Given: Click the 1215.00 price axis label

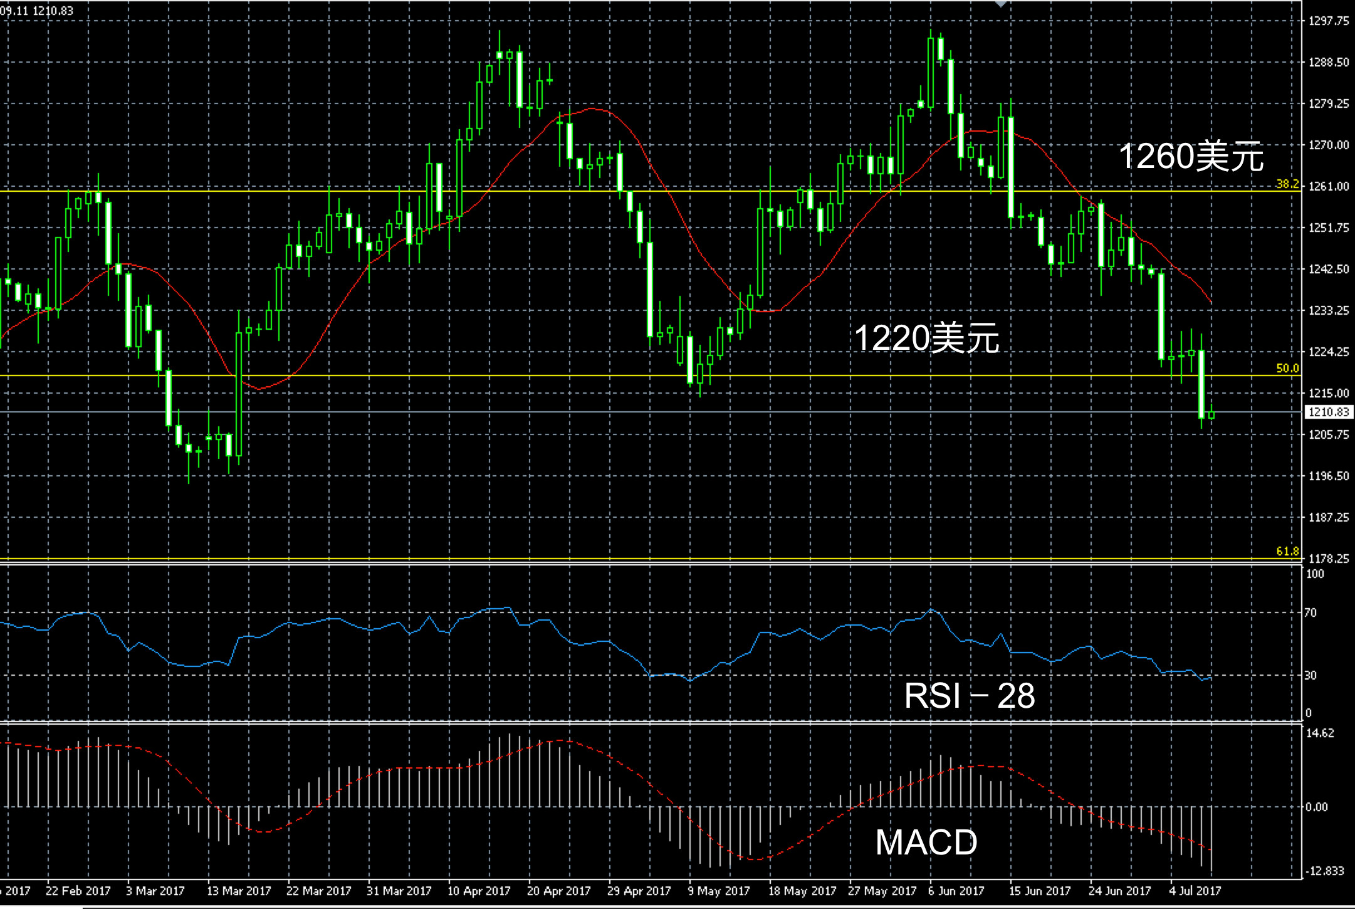Looking at the screenshot, I should 1329,394.
